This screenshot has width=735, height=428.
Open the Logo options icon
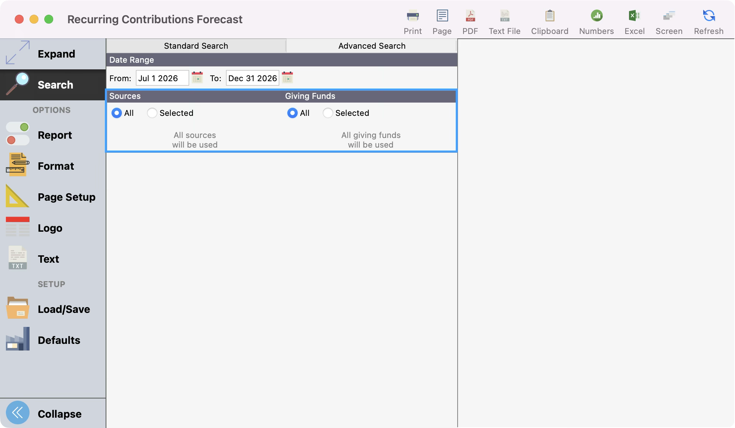[x=17, y=227]
